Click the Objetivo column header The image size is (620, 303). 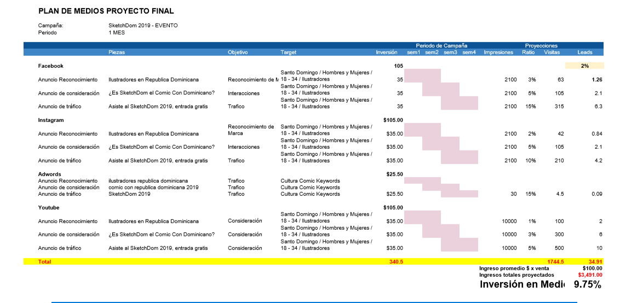[238, 52]
